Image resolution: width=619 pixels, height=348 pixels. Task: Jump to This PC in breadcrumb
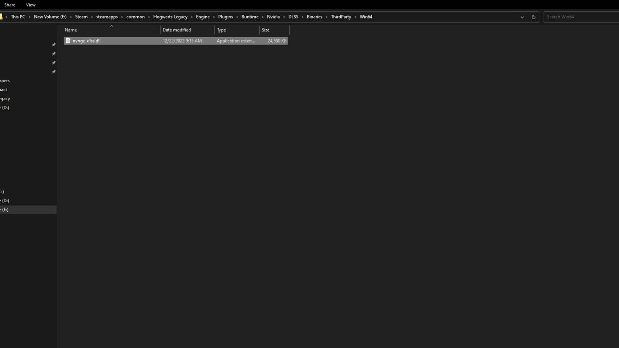18,17
